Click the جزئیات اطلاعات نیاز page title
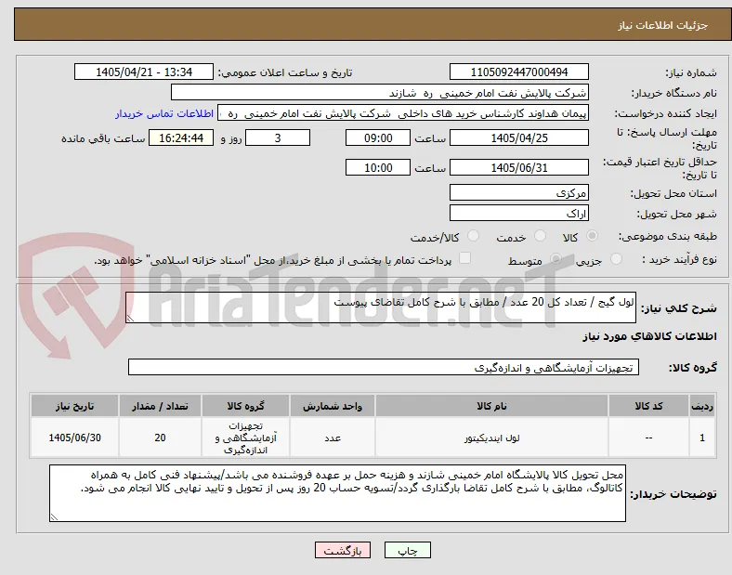Image resolution: width=732 pixels, height=575 pixels. coord(663,25)
